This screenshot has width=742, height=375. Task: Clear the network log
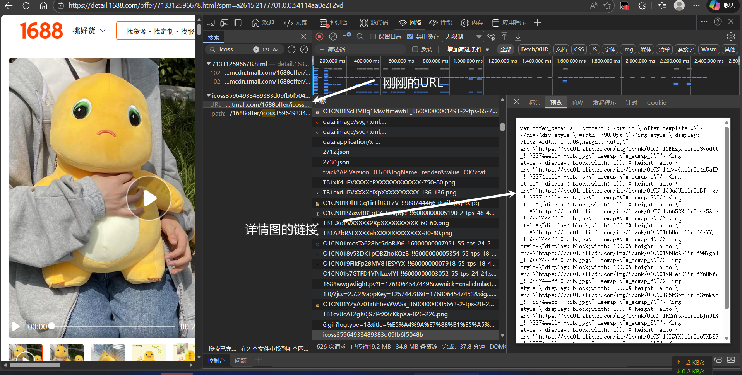333,36
